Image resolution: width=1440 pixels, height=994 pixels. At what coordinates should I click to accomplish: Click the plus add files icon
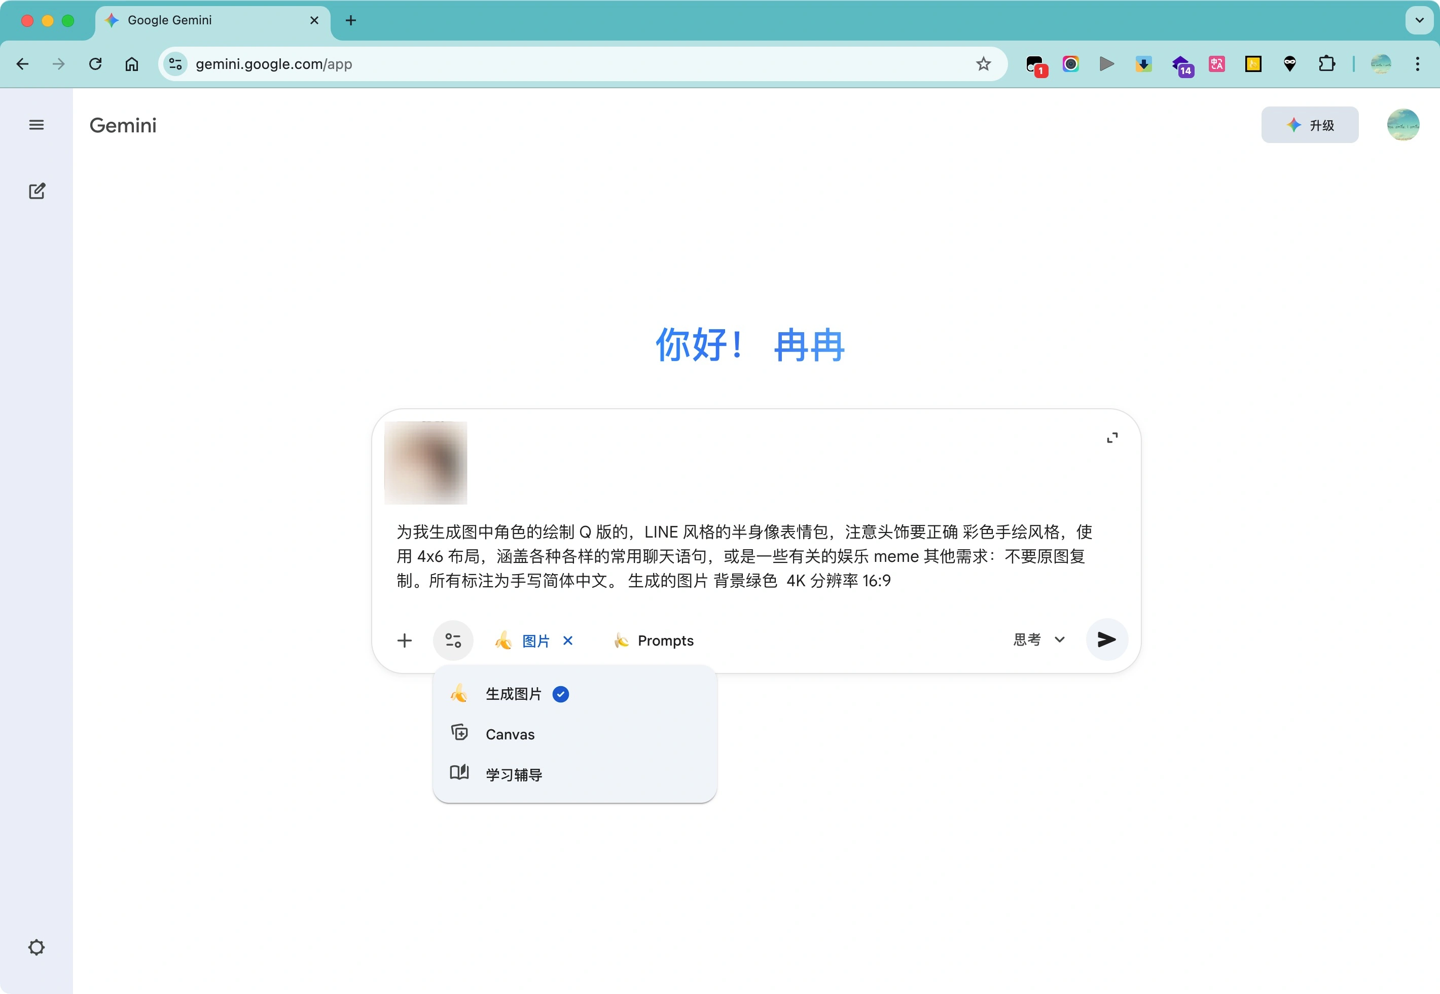[405, 640]
